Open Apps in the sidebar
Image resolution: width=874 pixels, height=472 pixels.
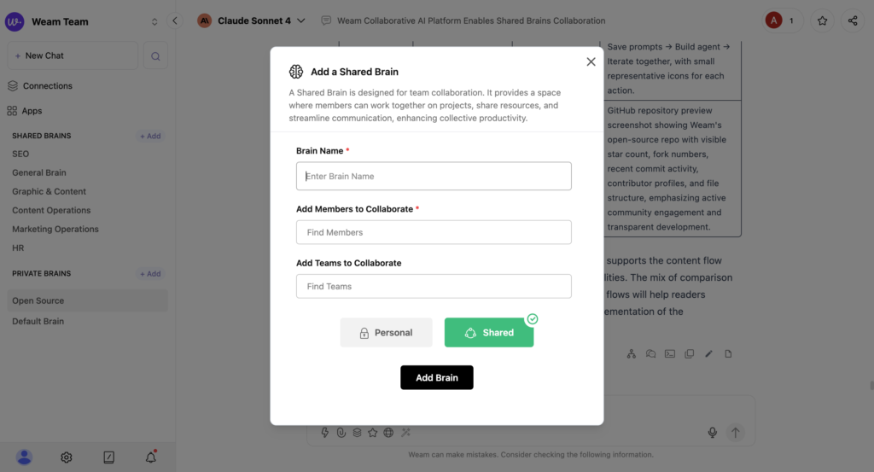(32, 111)
